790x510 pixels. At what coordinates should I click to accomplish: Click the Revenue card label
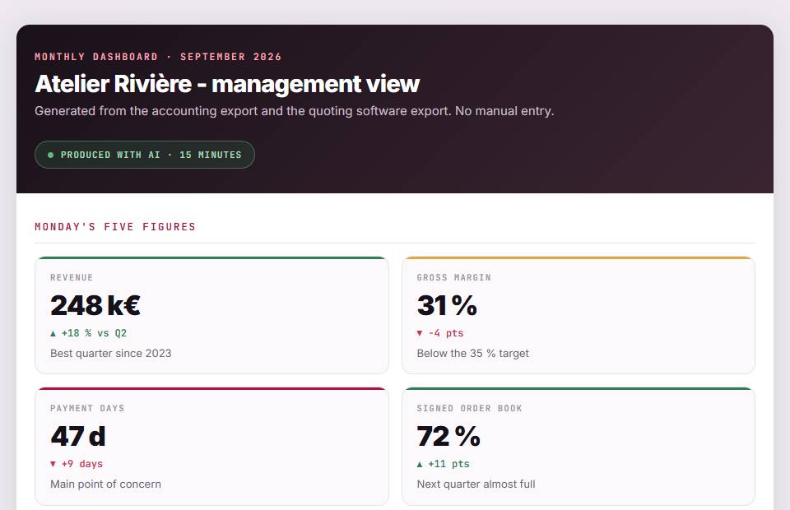(x=72, y=277)
